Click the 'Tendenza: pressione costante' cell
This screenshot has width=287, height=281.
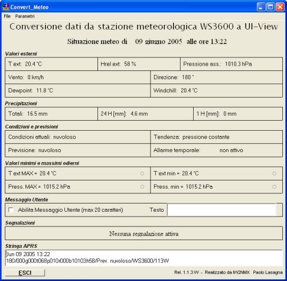click(216, 137)
